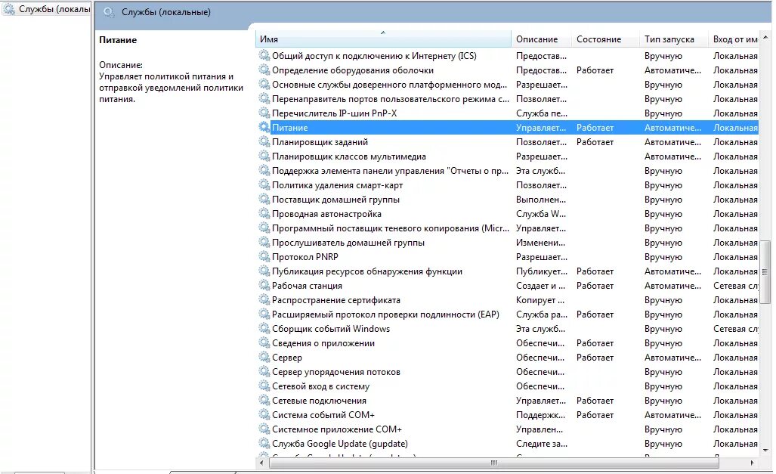The height and width of the screenshot is (474, 776).
Task: Click the icon beside Сетевой вход в систему
Action: click(x=264, y=386)
